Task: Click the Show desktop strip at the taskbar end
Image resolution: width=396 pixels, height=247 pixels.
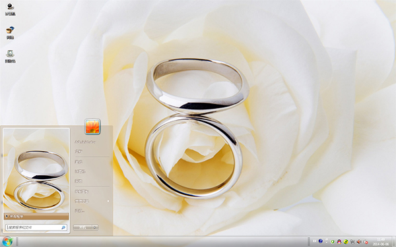Action: pos(394,242)
